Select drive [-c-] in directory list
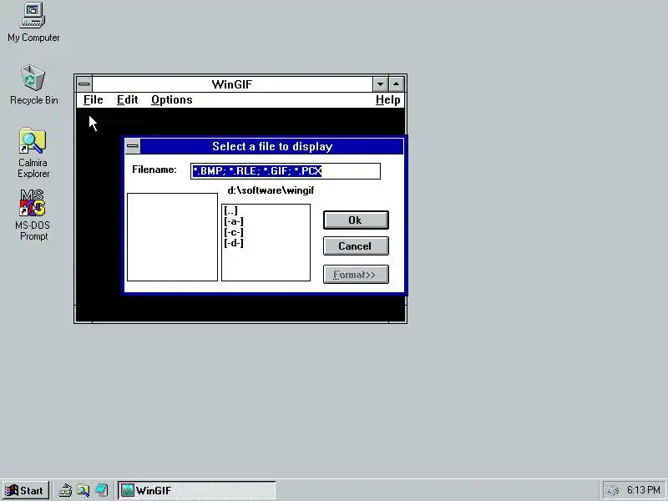 pyautogui.click(x=234, y=232)
